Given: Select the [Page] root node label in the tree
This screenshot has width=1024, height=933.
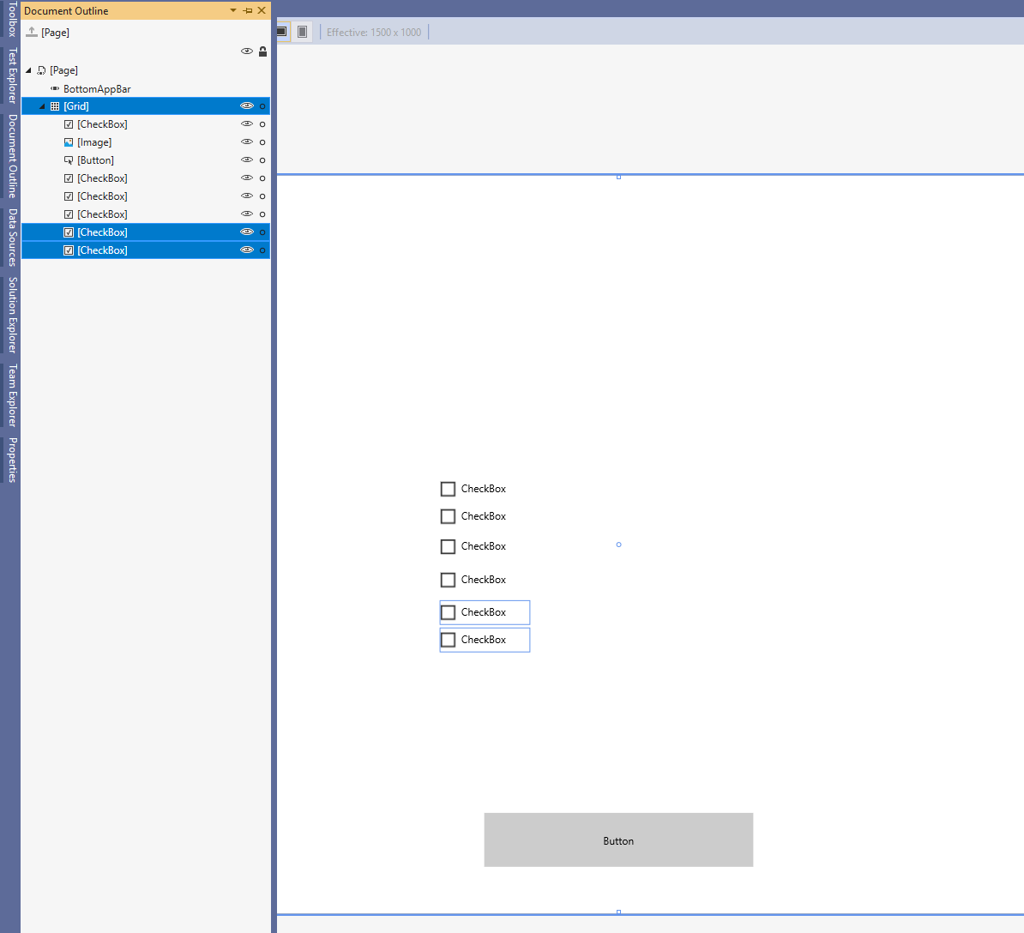Looking at the screenshot, I should click(x=63, y=70).
